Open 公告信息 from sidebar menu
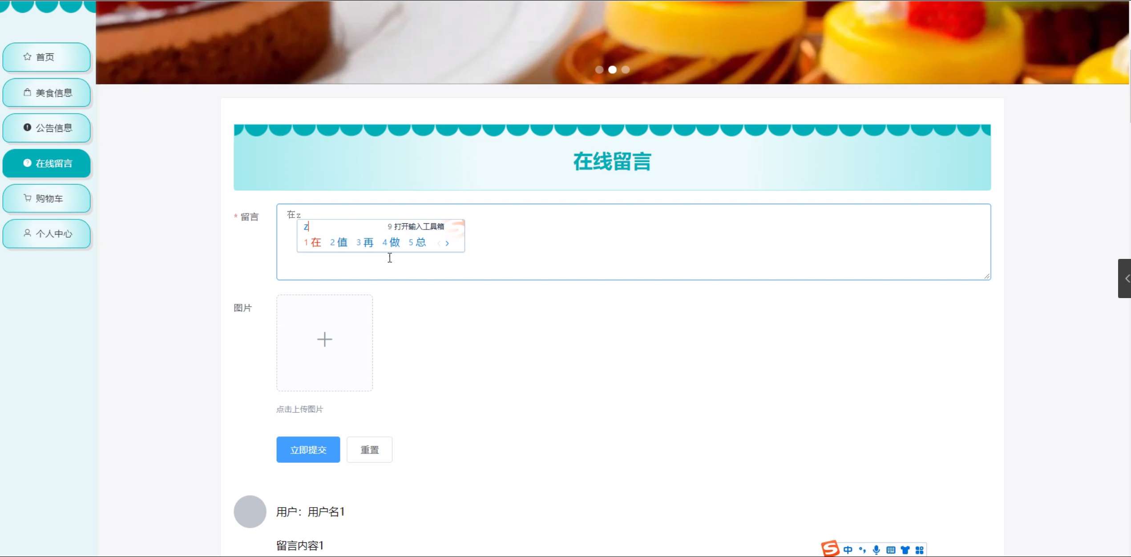 pyautogui.click(x=47, y=128)
